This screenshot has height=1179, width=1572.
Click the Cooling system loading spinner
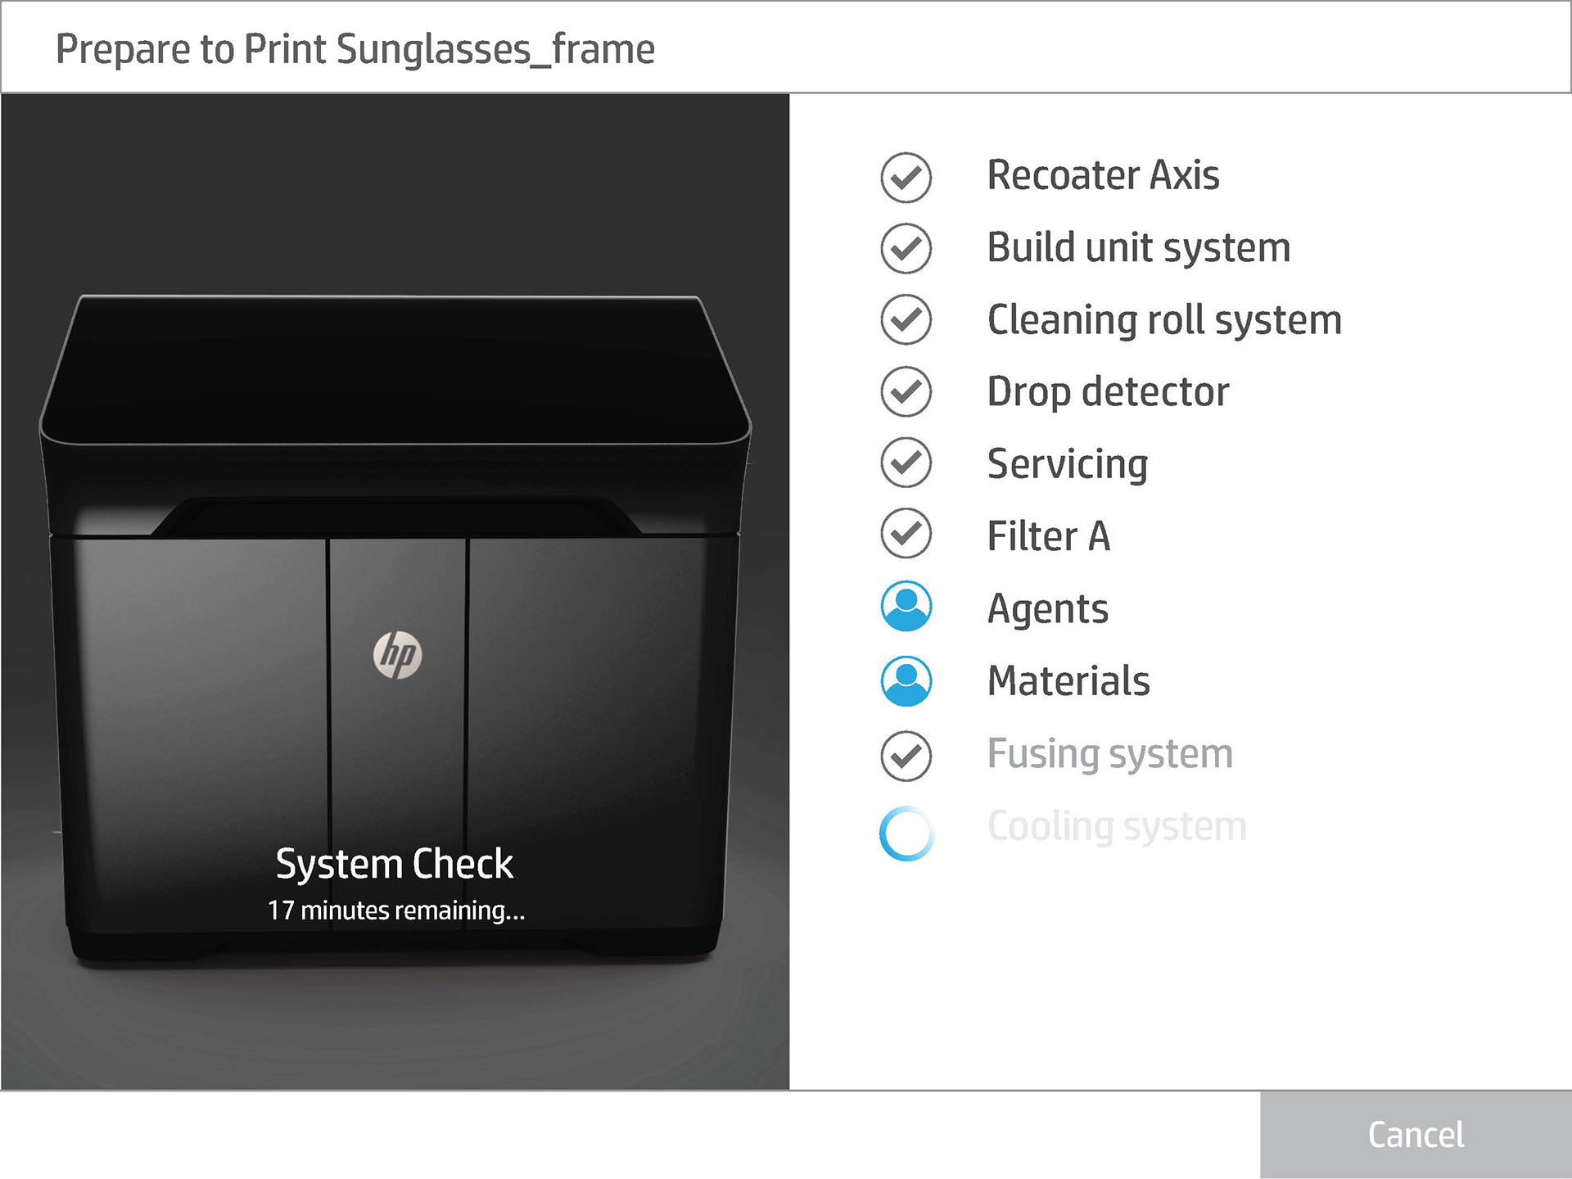(906, 833)
